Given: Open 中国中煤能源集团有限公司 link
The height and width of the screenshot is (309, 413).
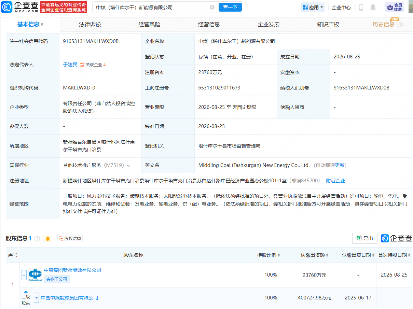Looking at the screenshot, I should [69, 298].
